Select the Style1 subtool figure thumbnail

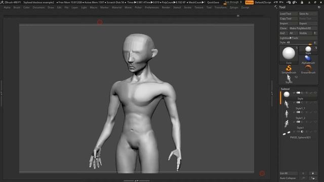tap(287, 123)
